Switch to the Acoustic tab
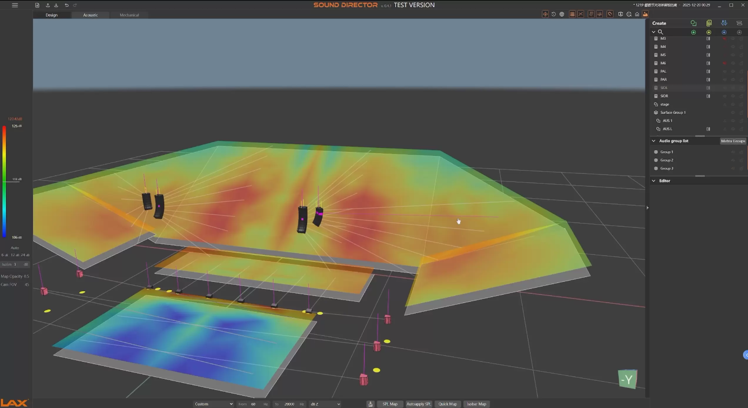 tap(90, 15)
